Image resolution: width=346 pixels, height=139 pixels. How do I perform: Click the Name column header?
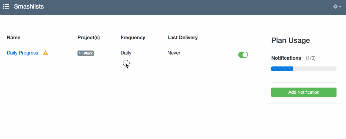(14, 38)
